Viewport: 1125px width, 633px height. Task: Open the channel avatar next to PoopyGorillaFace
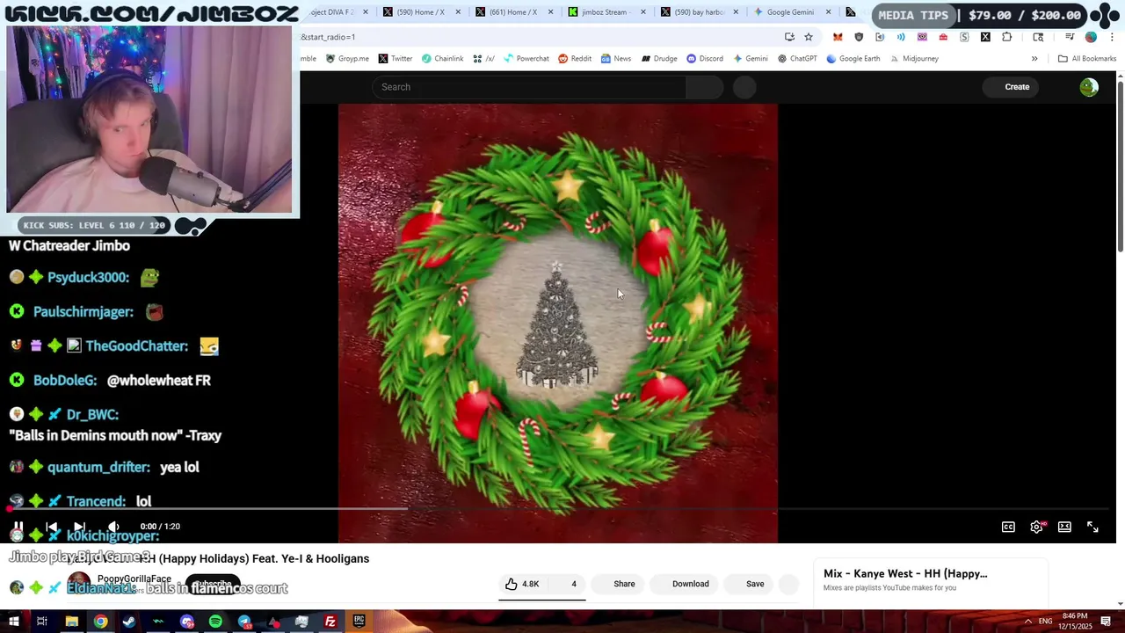click(x=79, y=584)
